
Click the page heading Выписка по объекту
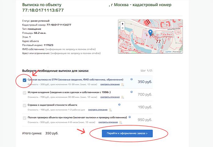click(42, 5)
